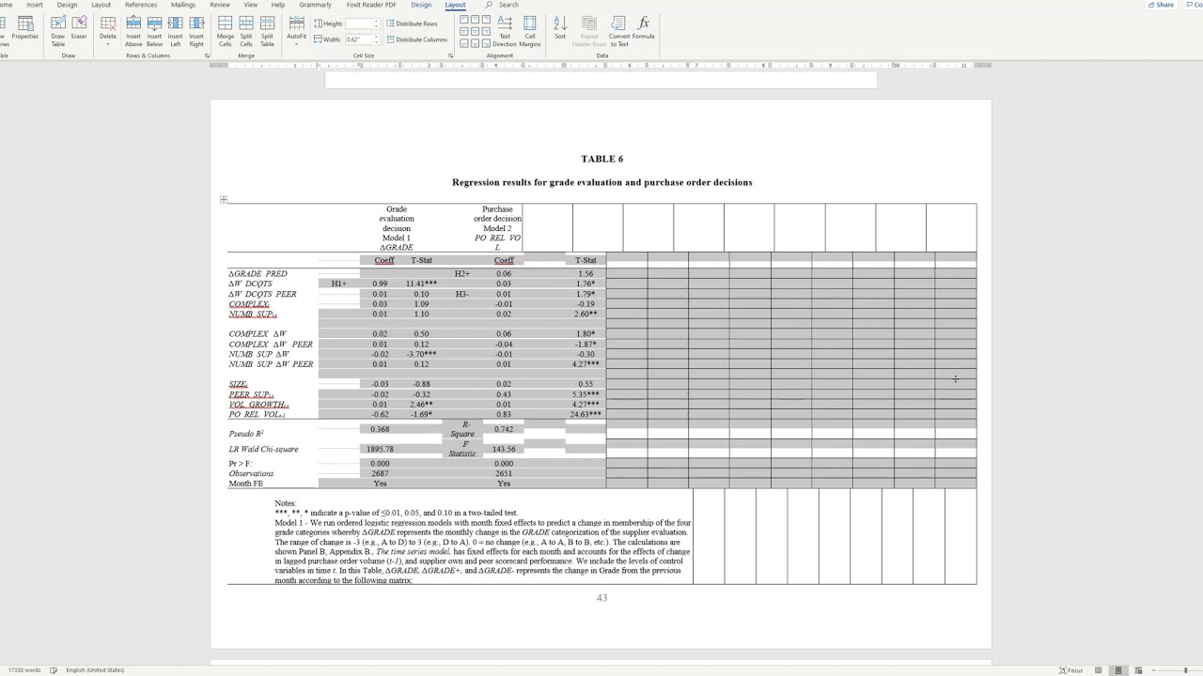Viewport: 1203px width, 676px height.
Task: Click the '11.41***' T-Stat cell
Action: click(x=421, y=284)
